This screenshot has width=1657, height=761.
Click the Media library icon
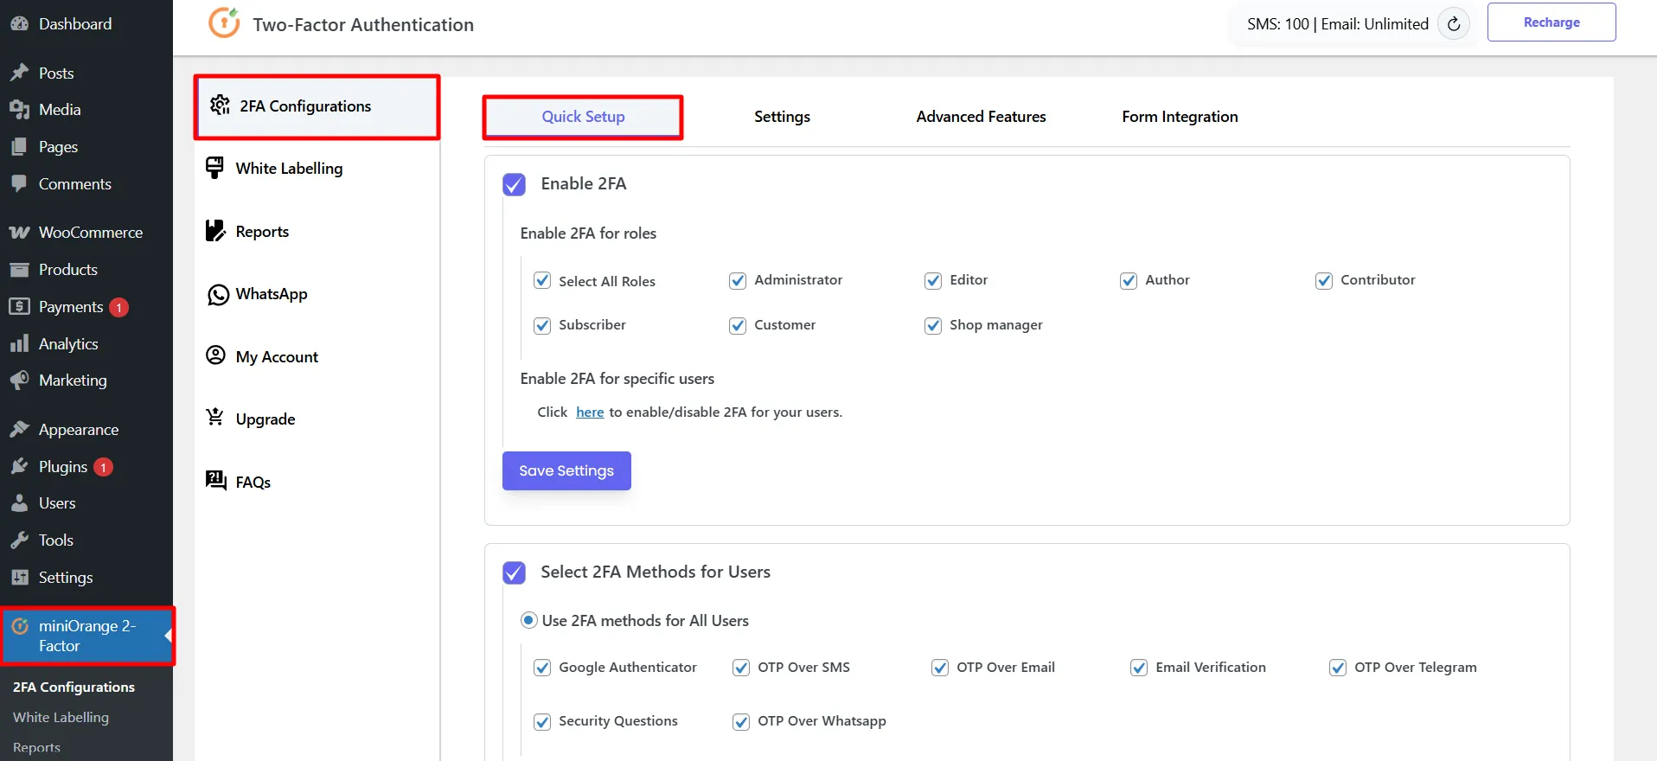click(x=19, y=110)
